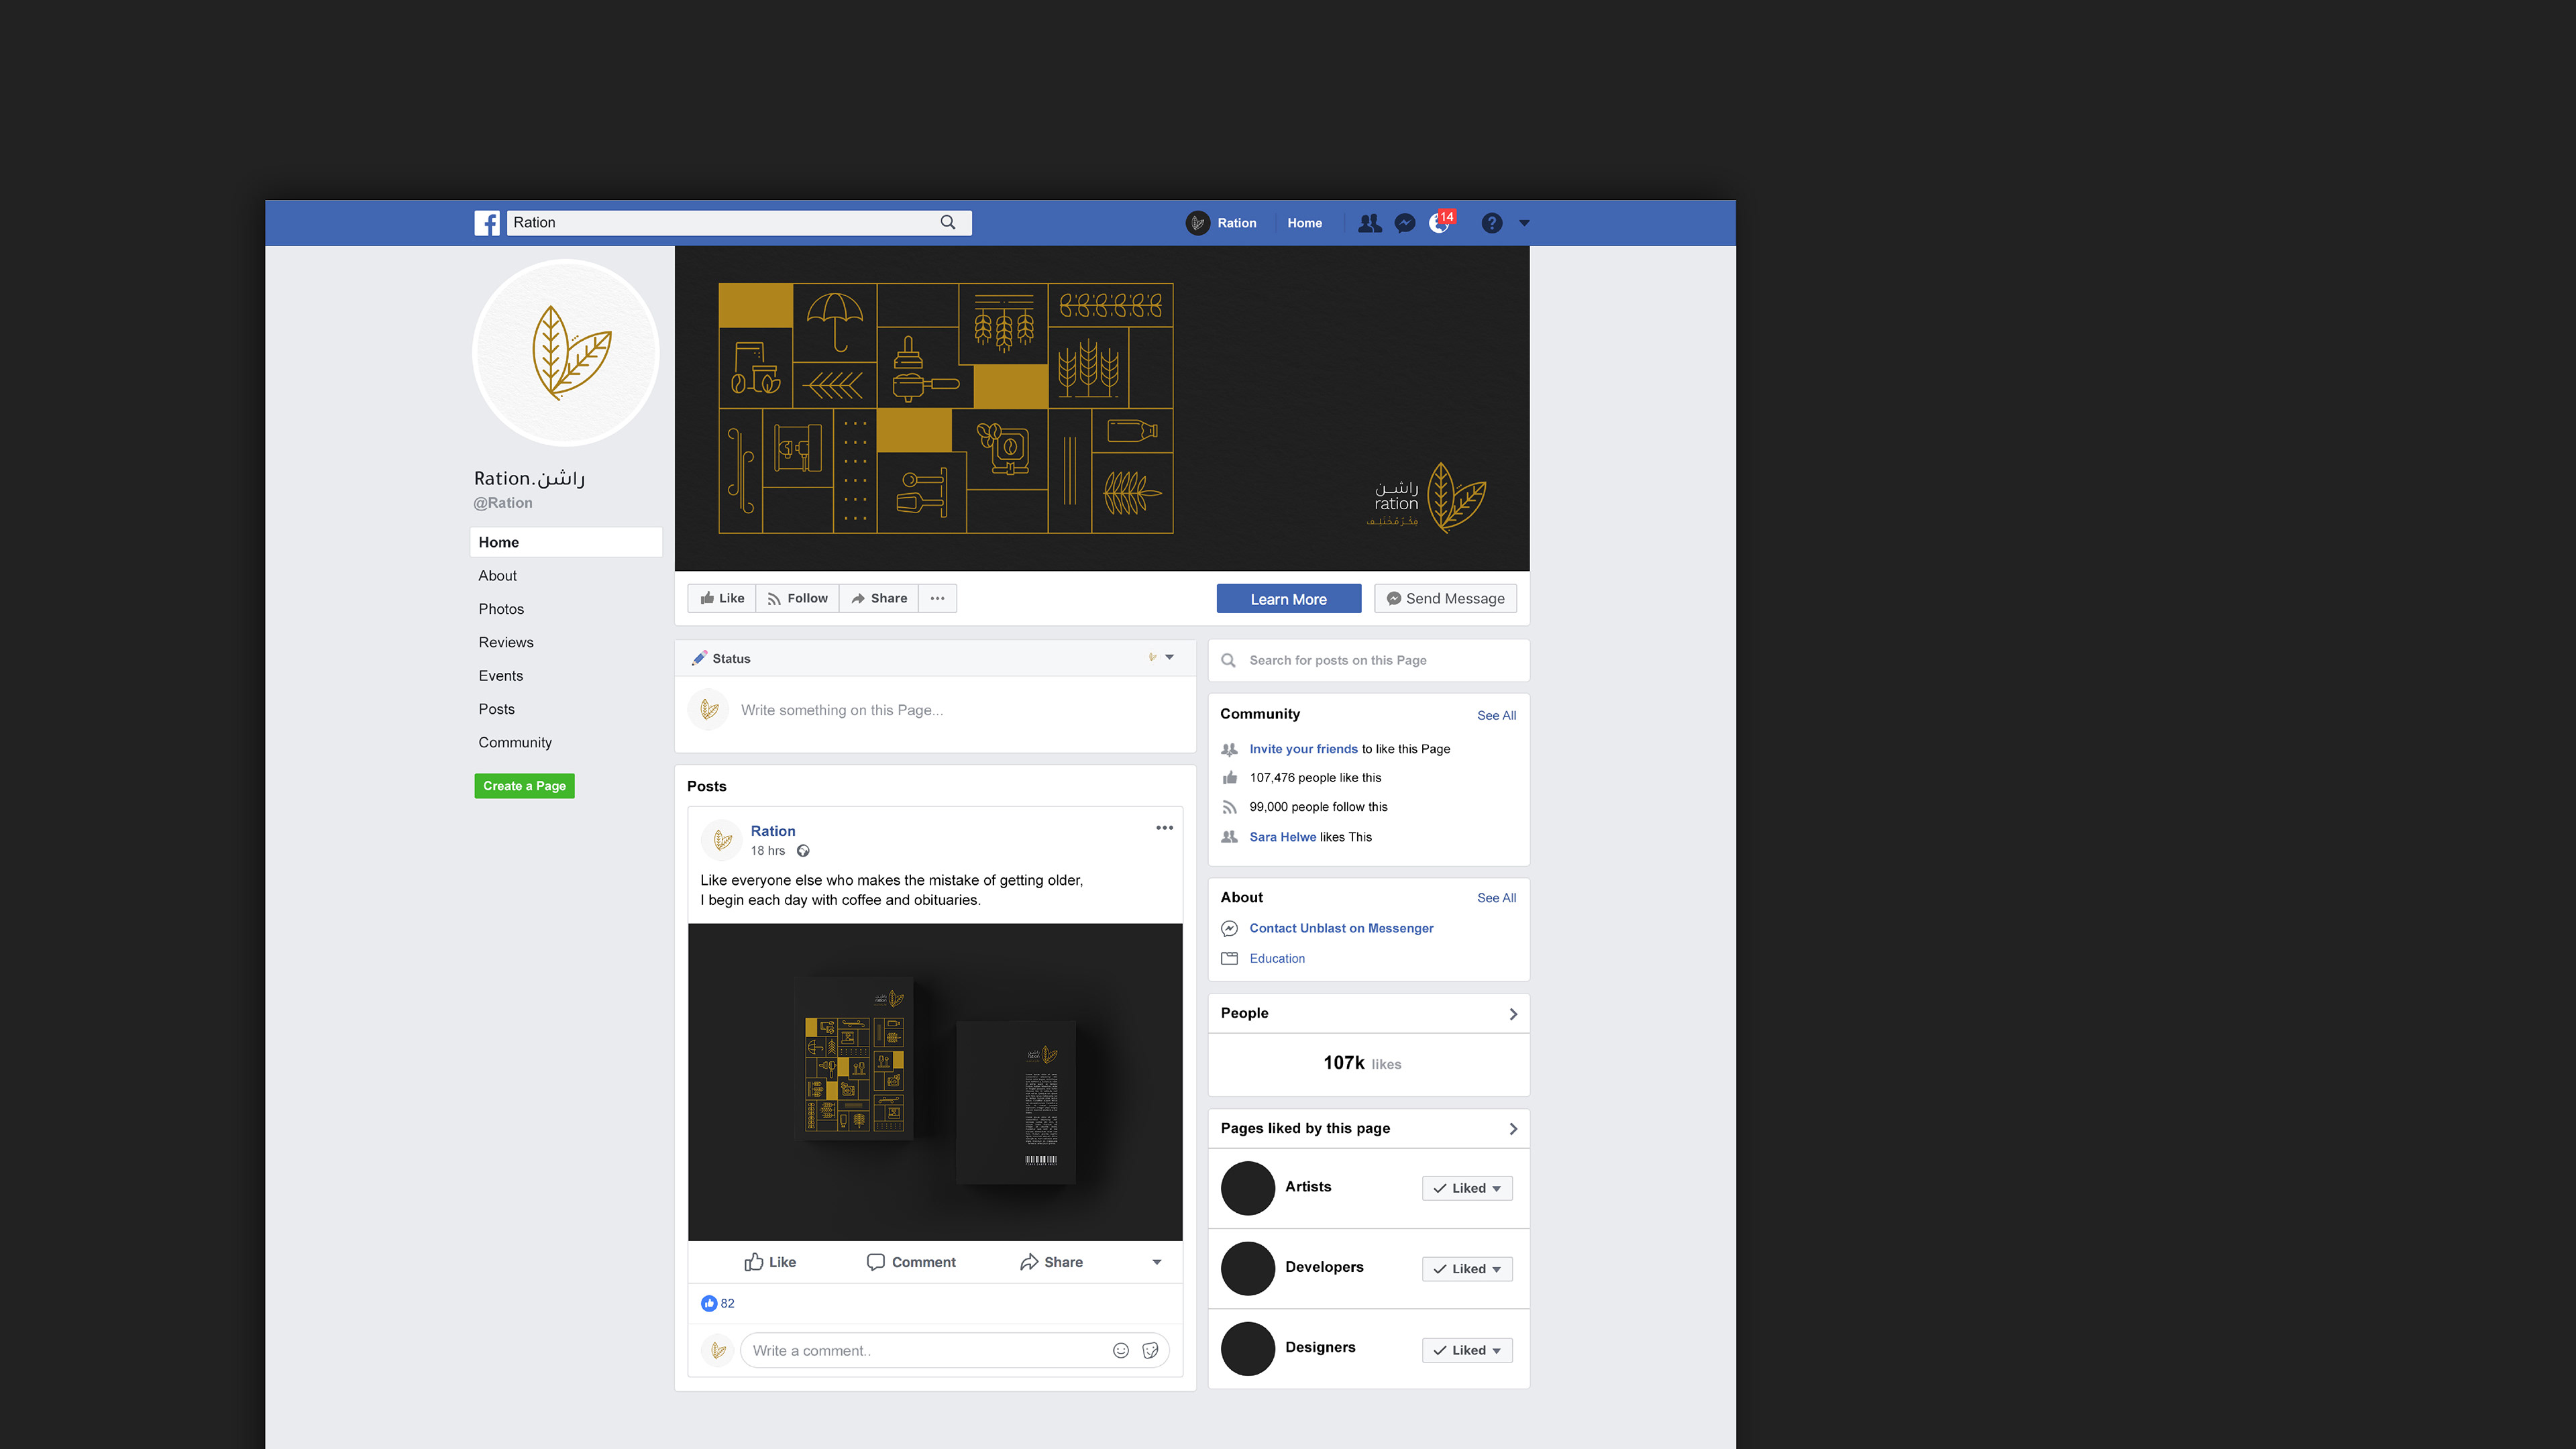Click the Learn More button
Image resolution: width=2576 pixels, height=1449 pixels.
(1288, 599)
